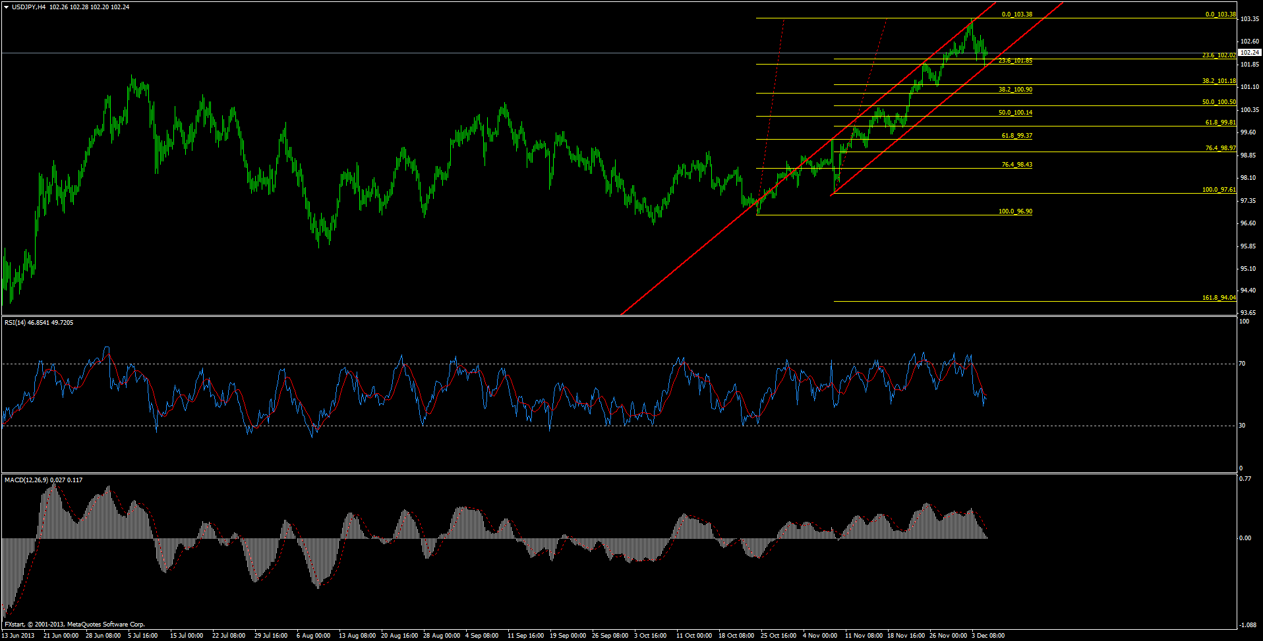The height and width of the screenshot is (641, 1263).
Task: Select Fibonacci label 50.0_100.50
Action: coord(1219,102)
